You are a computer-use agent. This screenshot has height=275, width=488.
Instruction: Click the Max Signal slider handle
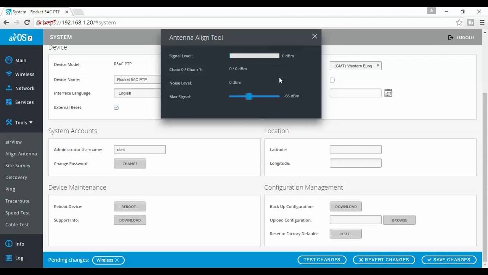(x=249, y=96)
